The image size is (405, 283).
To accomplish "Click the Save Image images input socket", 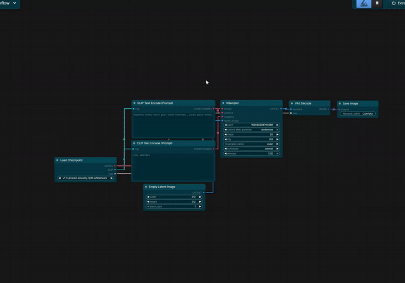I will [339, 110].
